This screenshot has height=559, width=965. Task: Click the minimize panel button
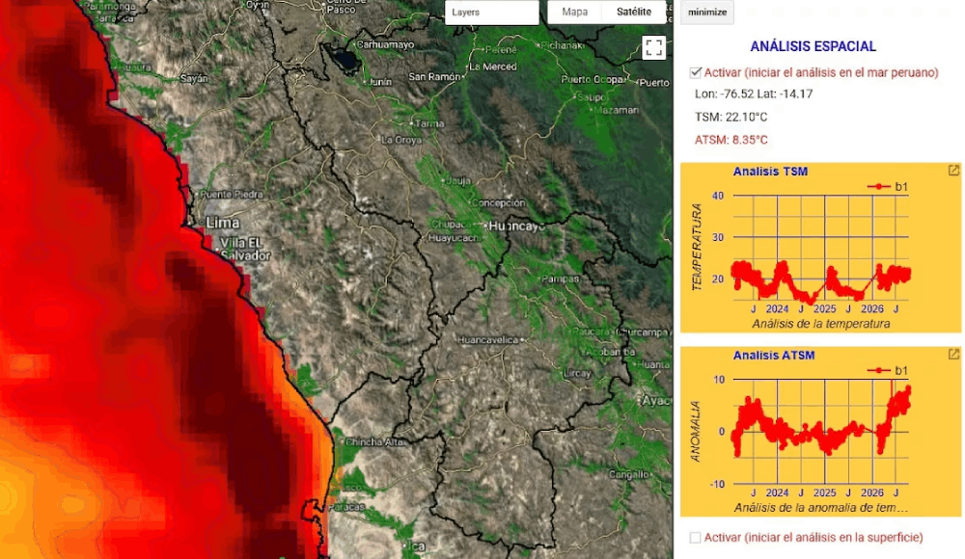click(707, 13)
